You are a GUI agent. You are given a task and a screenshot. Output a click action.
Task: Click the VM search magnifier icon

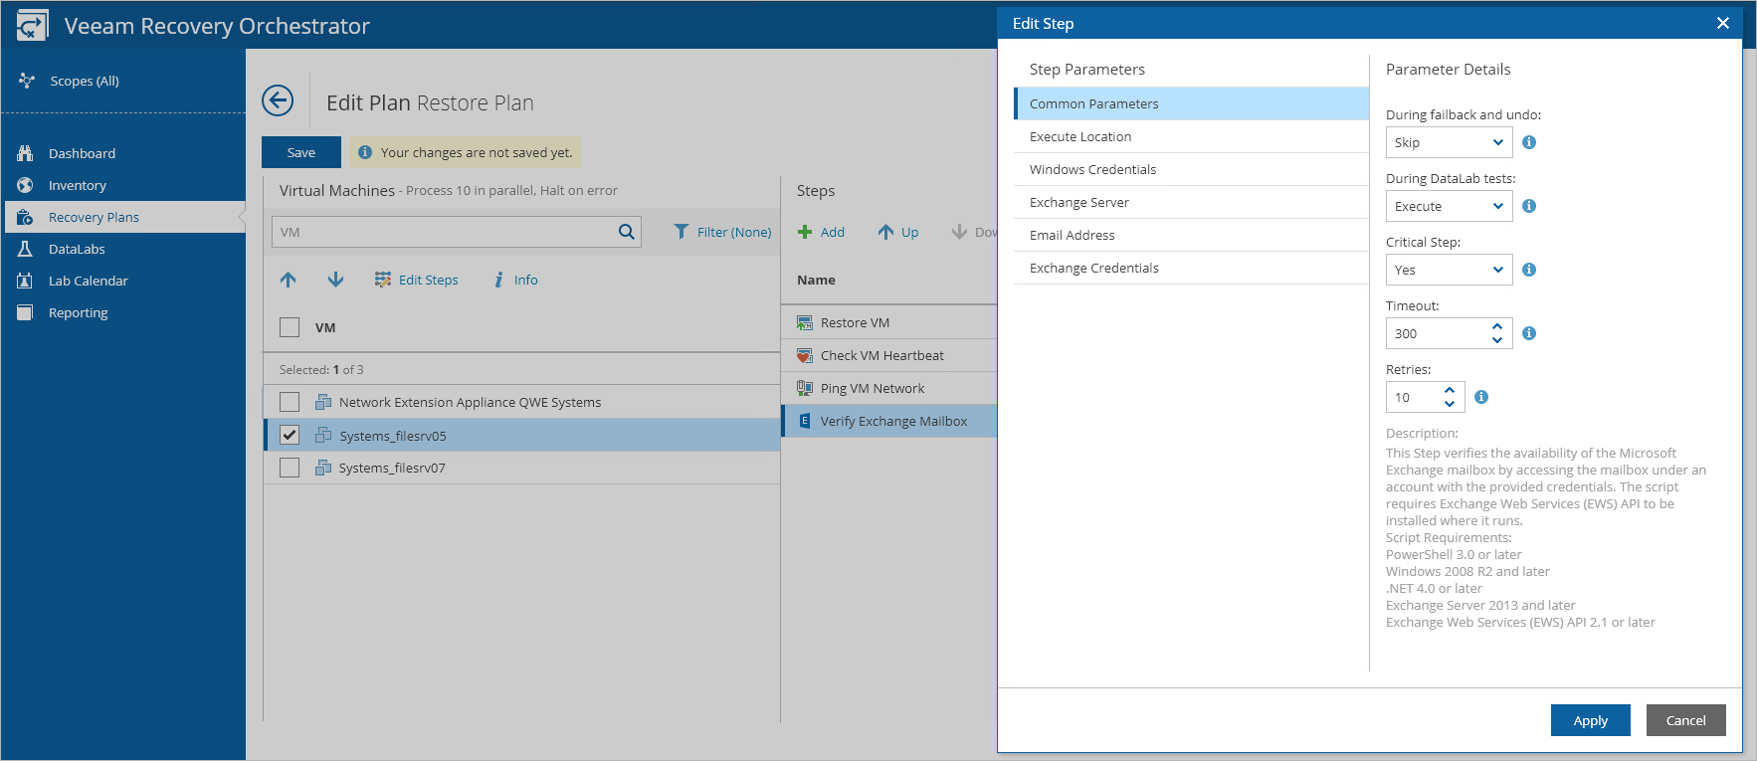(x=627, y=232)
